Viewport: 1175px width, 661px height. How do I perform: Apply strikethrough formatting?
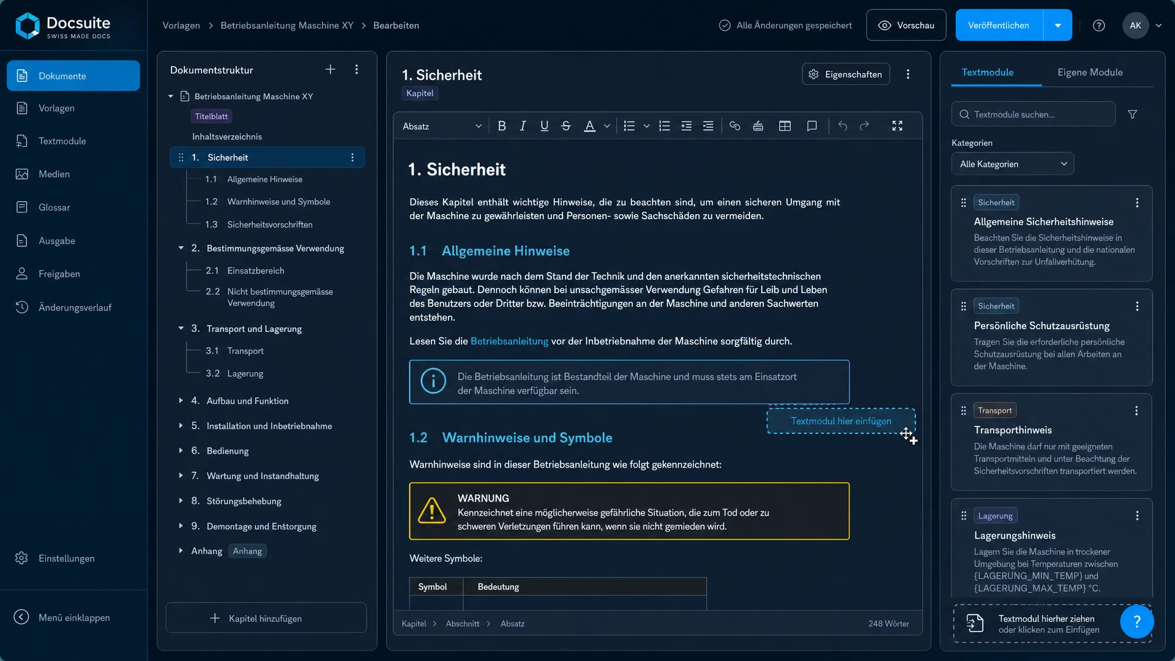[566, 126]
